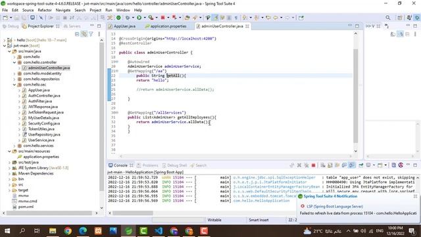
Task: Switch to the Servers view tab
Action: click(x=72, y=26)
